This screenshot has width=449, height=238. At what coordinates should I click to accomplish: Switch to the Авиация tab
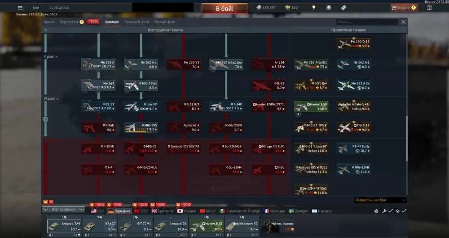tap(112, 22)
